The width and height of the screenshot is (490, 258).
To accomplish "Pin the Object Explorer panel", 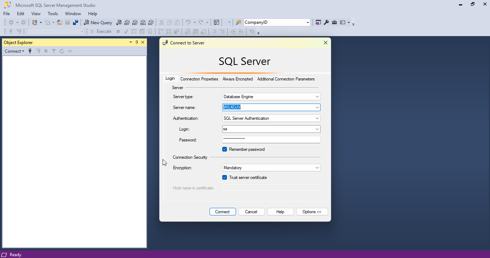I will click(137, 43).
